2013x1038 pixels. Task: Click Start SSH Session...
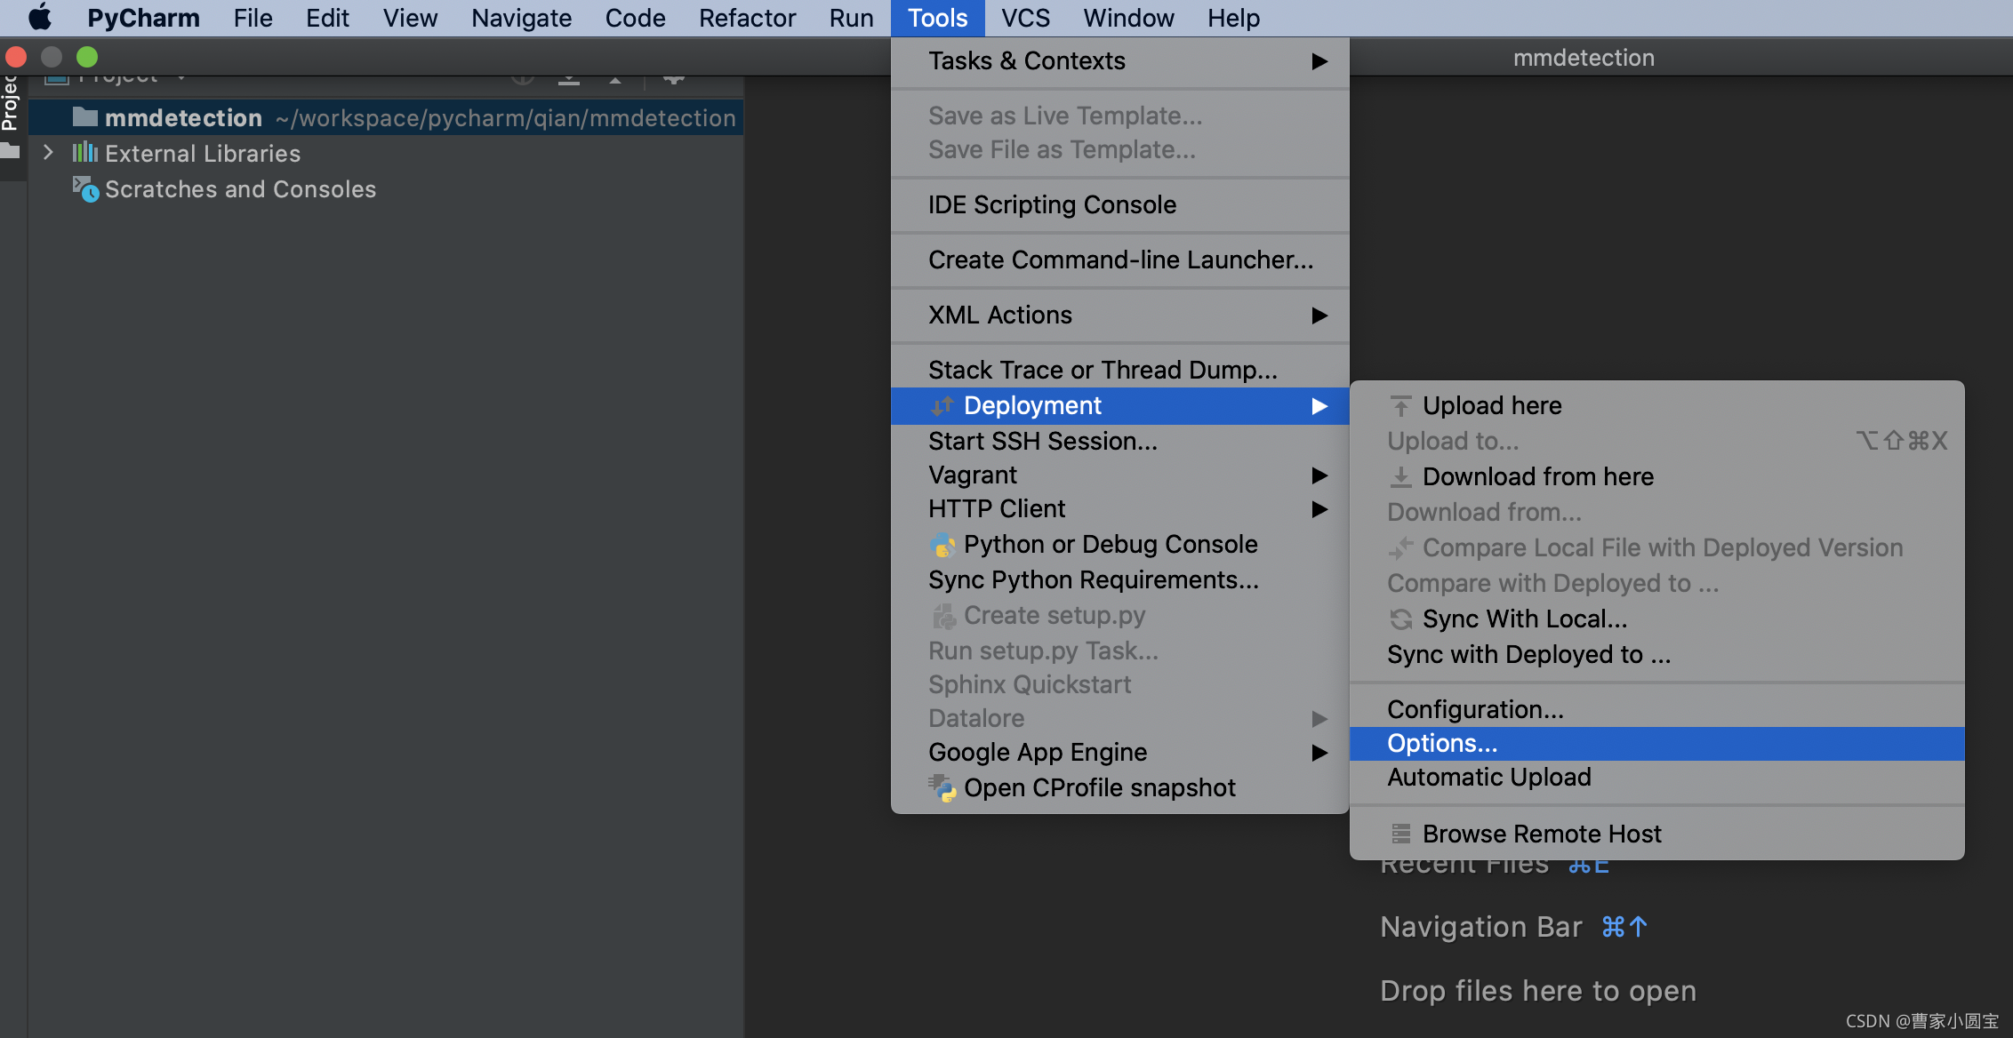pos(1042,442)
